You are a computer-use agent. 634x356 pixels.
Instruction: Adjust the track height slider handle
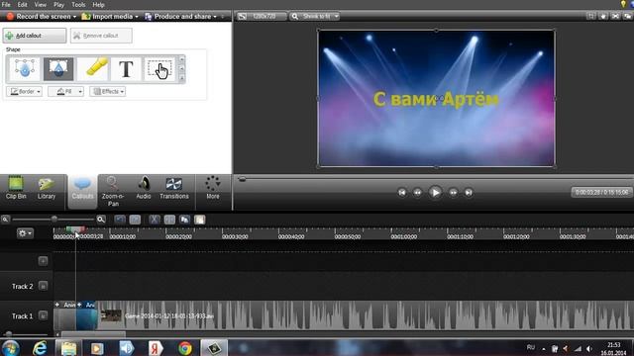click(x=9, y=334)
